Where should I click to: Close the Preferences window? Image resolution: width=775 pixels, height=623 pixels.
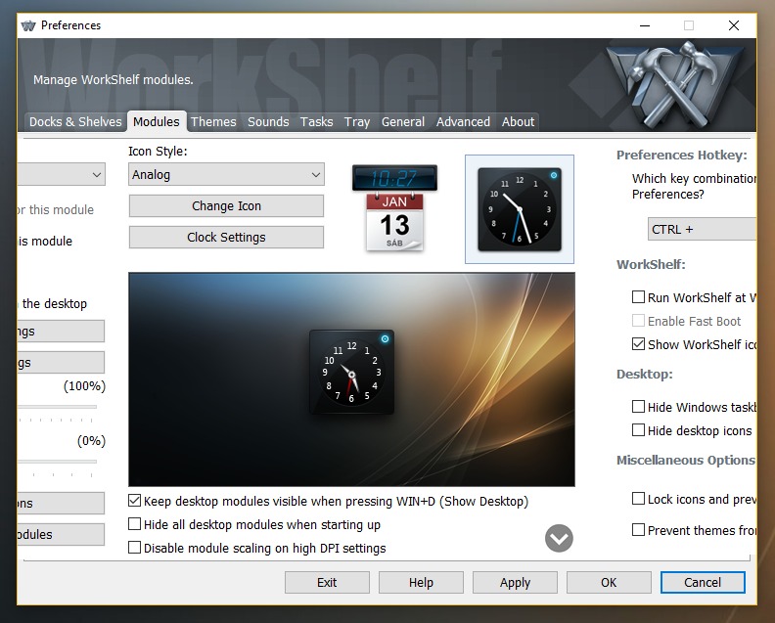(x=734, y=25)
